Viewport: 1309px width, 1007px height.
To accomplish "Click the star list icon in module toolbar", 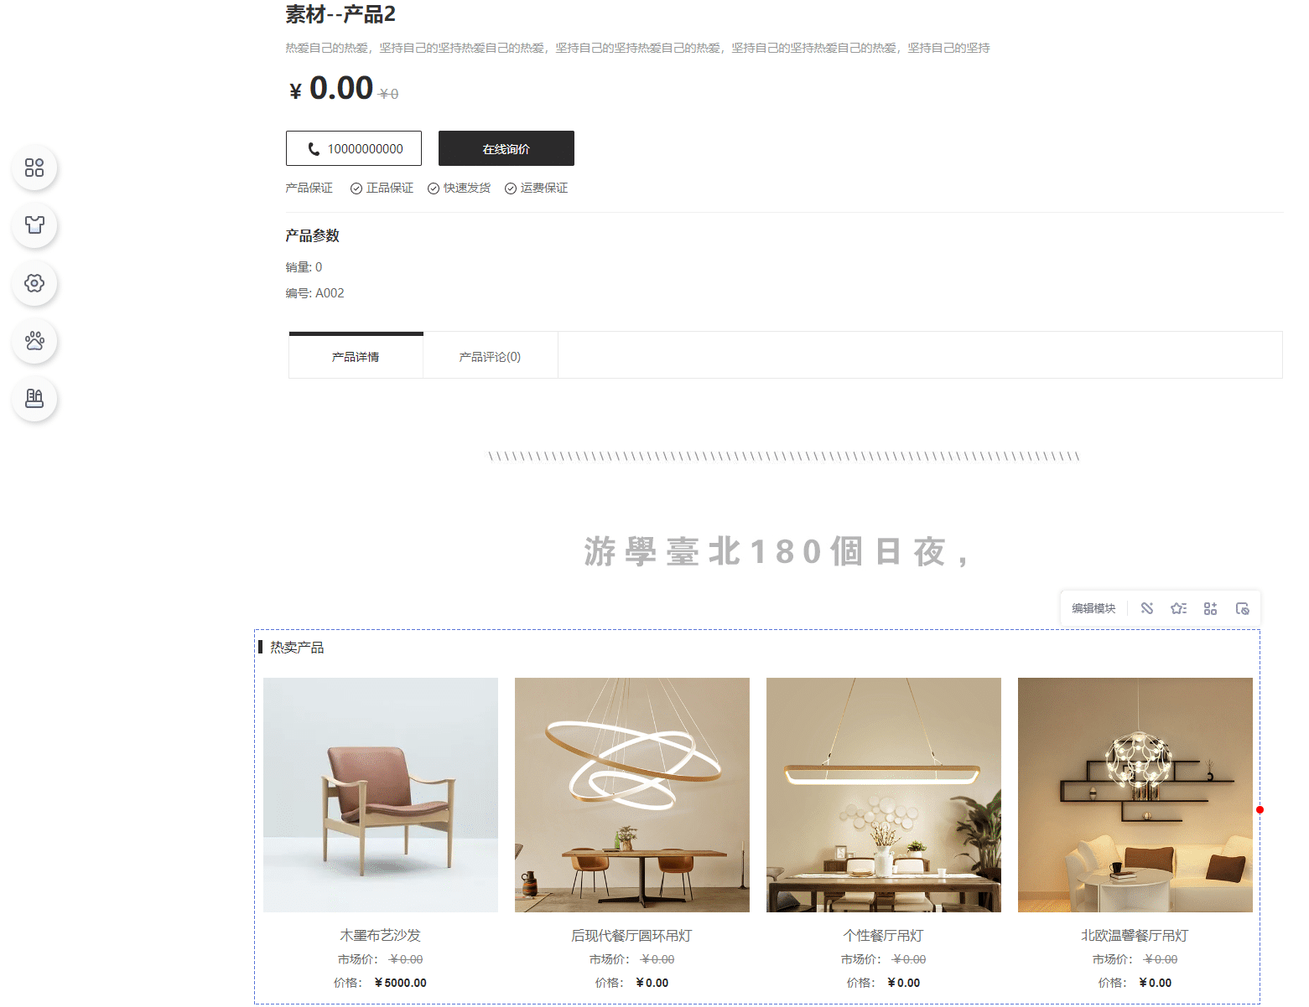I will point(1178,608).
